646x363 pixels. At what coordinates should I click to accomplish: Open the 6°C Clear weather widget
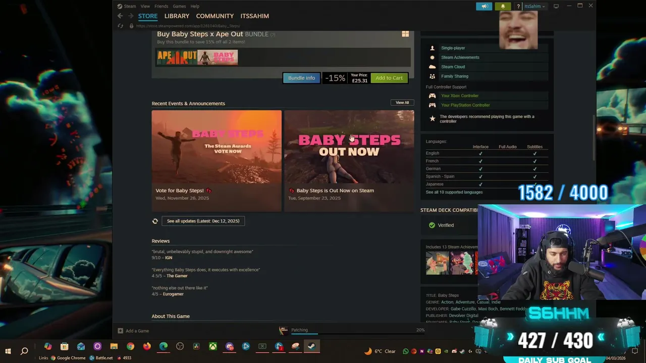coord(380,351)
